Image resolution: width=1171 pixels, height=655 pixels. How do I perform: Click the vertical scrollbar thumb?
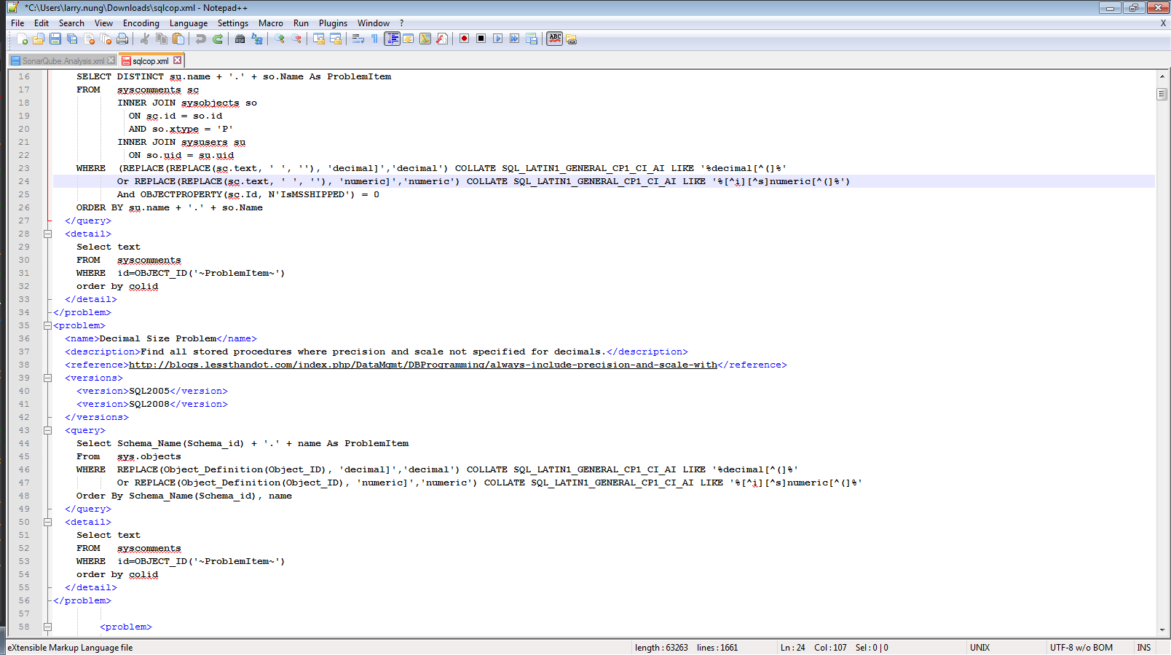(1162, 94)
